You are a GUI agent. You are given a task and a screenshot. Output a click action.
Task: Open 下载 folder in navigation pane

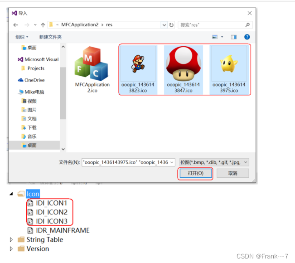click(x=29, y=127)
